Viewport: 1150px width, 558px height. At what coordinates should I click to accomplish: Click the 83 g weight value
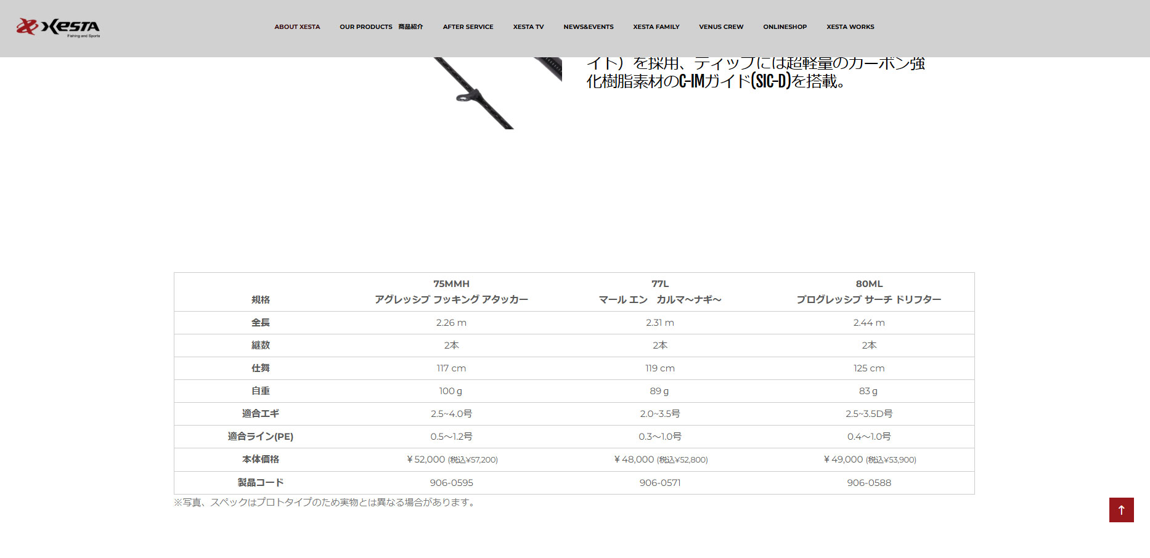(868, 391)
